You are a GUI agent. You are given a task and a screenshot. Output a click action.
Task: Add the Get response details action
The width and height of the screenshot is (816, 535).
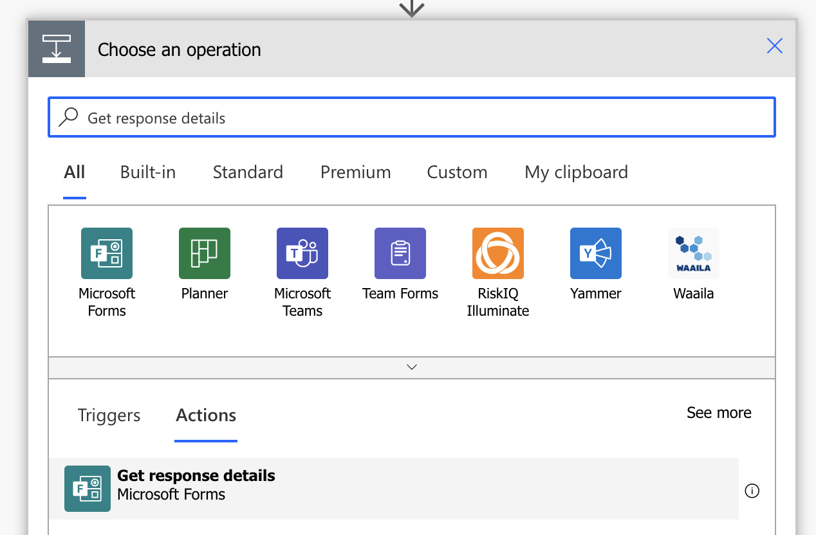pos(394,489)
